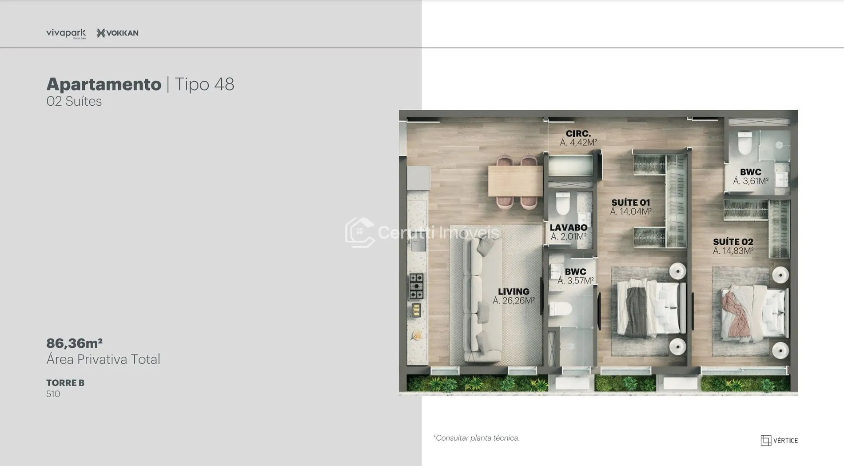Viewport: 844px width, 466px height.
Task: Select the dining table with chairs
Action: [515, 181]
